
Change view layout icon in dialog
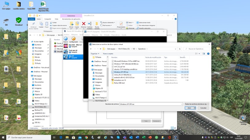pos(197,54)
